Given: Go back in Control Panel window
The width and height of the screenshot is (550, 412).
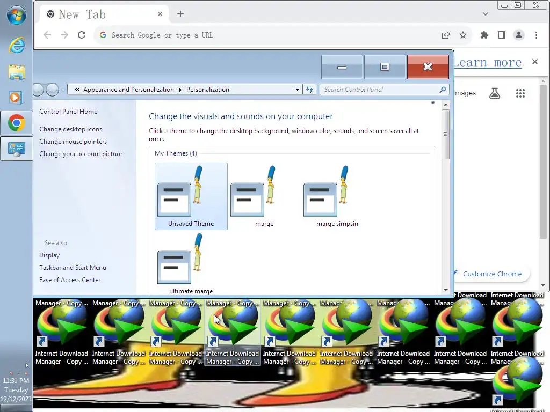Looking at the screenshot, I should (x=38, y=90).
